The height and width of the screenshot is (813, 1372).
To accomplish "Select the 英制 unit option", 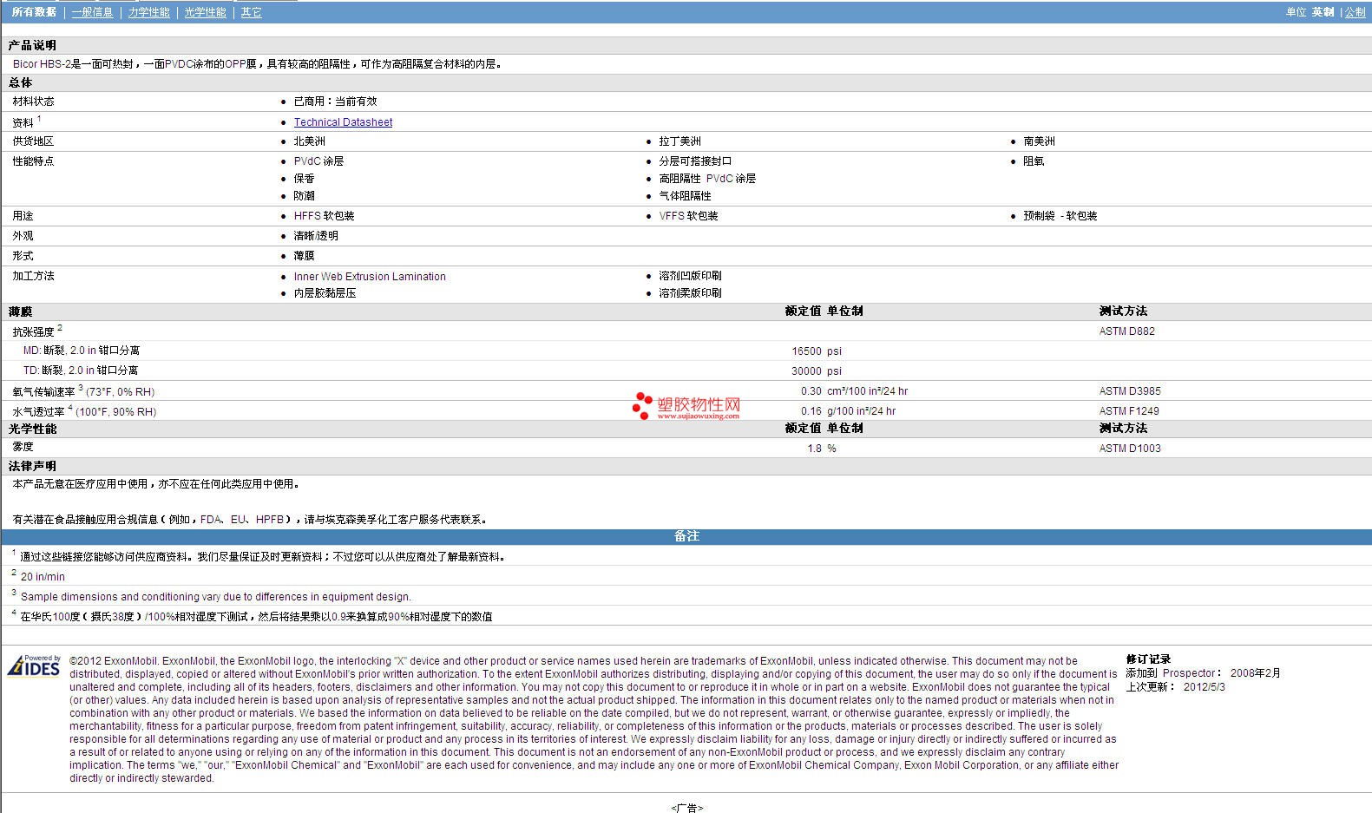I will point(1323,12).
